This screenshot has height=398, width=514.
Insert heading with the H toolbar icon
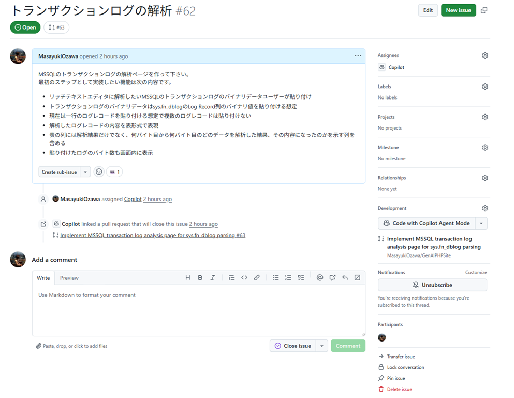click(187, 278)
